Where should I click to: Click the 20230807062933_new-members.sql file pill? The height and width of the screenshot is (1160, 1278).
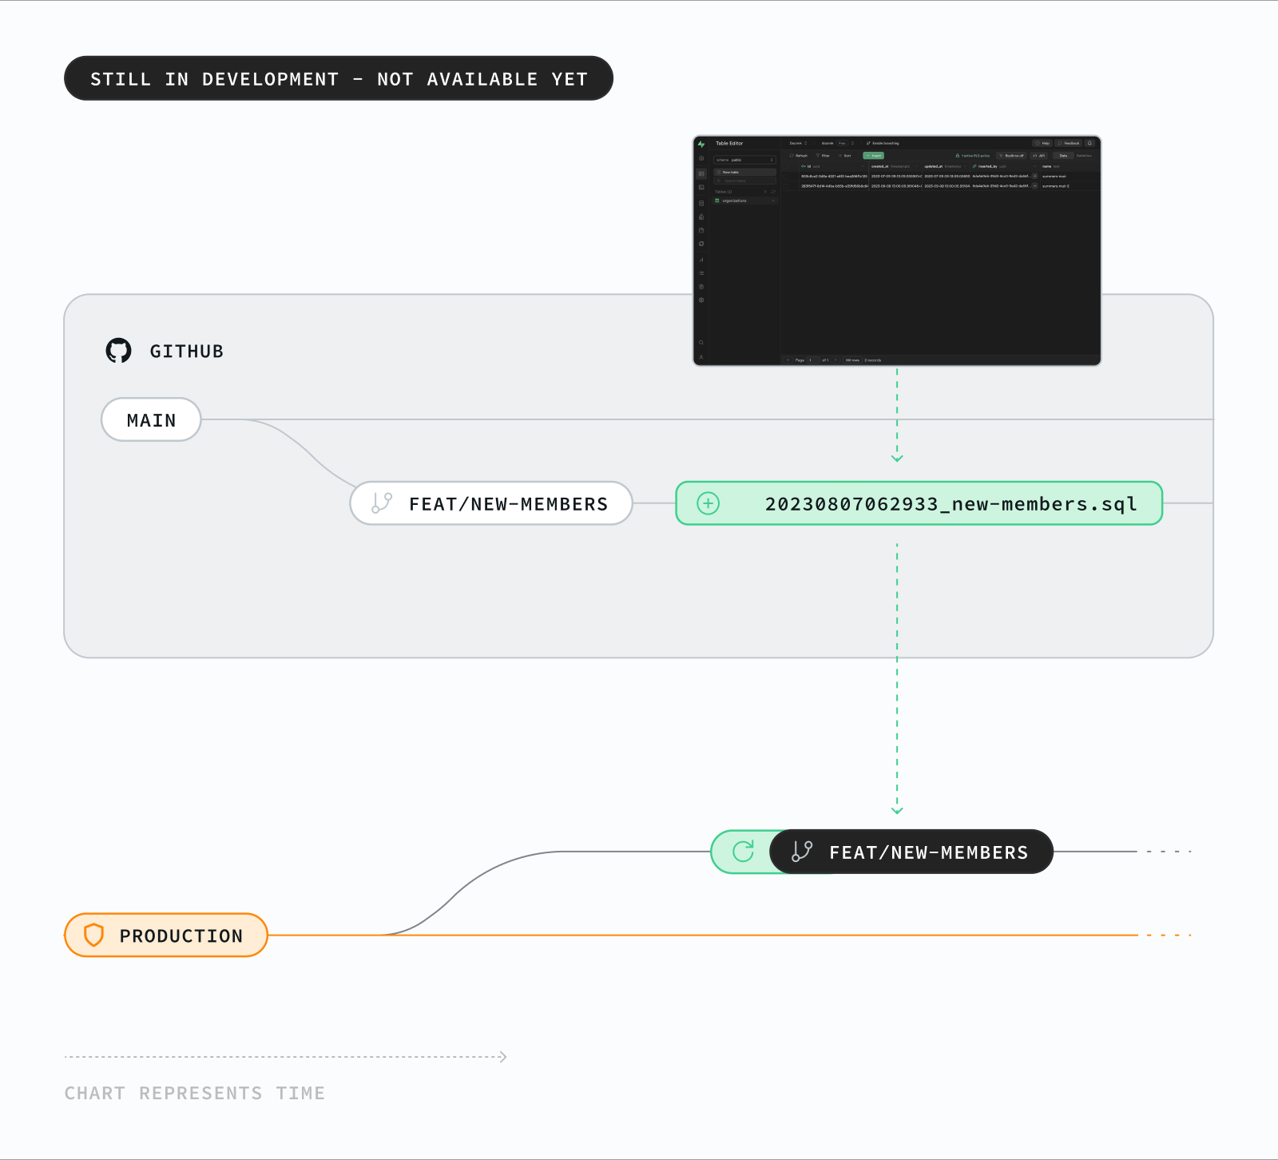[x=919, y=503]
